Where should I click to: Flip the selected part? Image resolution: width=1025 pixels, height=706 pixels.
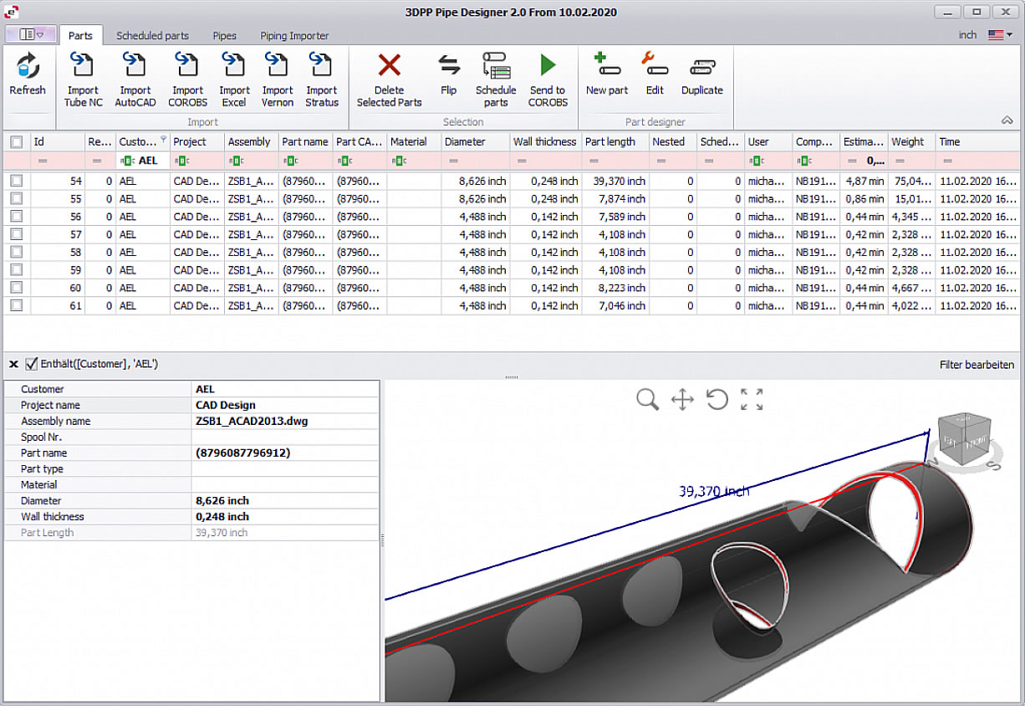(x=449, y=67)
